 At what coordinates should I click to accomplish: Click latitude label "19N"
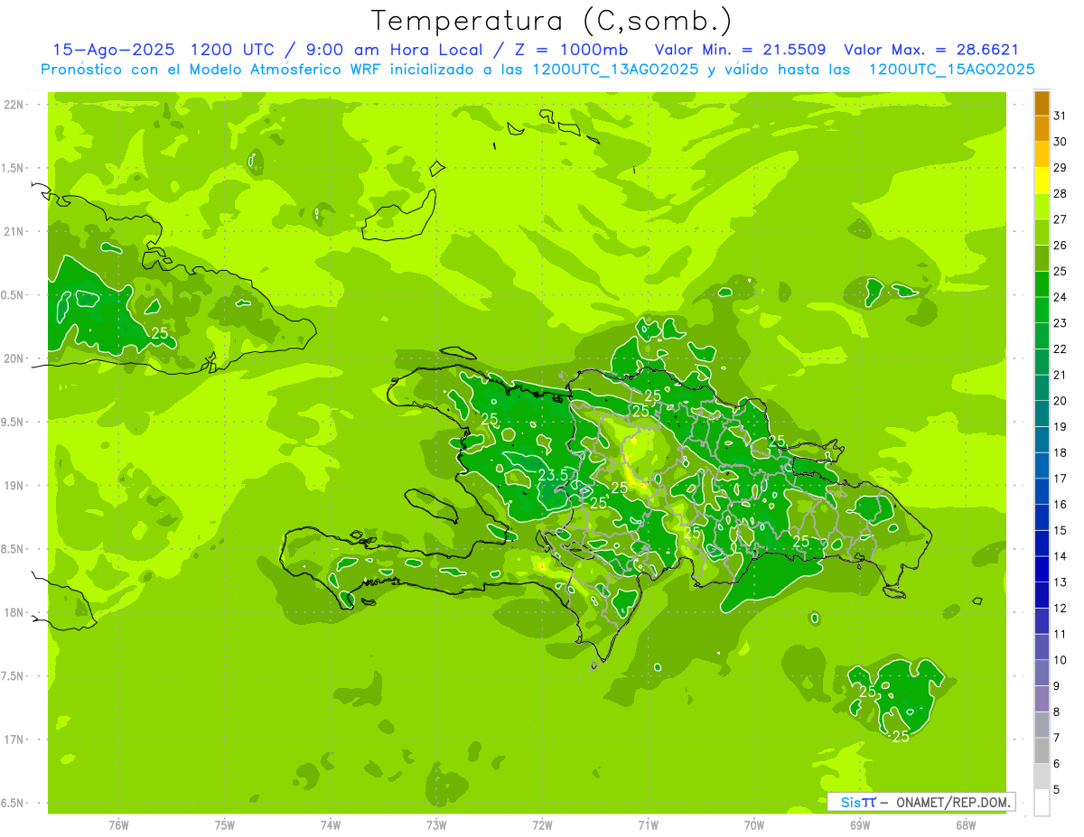[x=14, y=486]
